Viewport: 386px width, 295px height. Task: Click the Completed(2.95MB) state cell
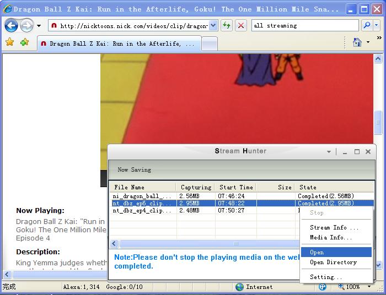coord(326,203)
